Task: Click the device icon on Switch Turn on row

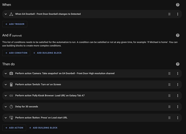Action: coord(11,85)
